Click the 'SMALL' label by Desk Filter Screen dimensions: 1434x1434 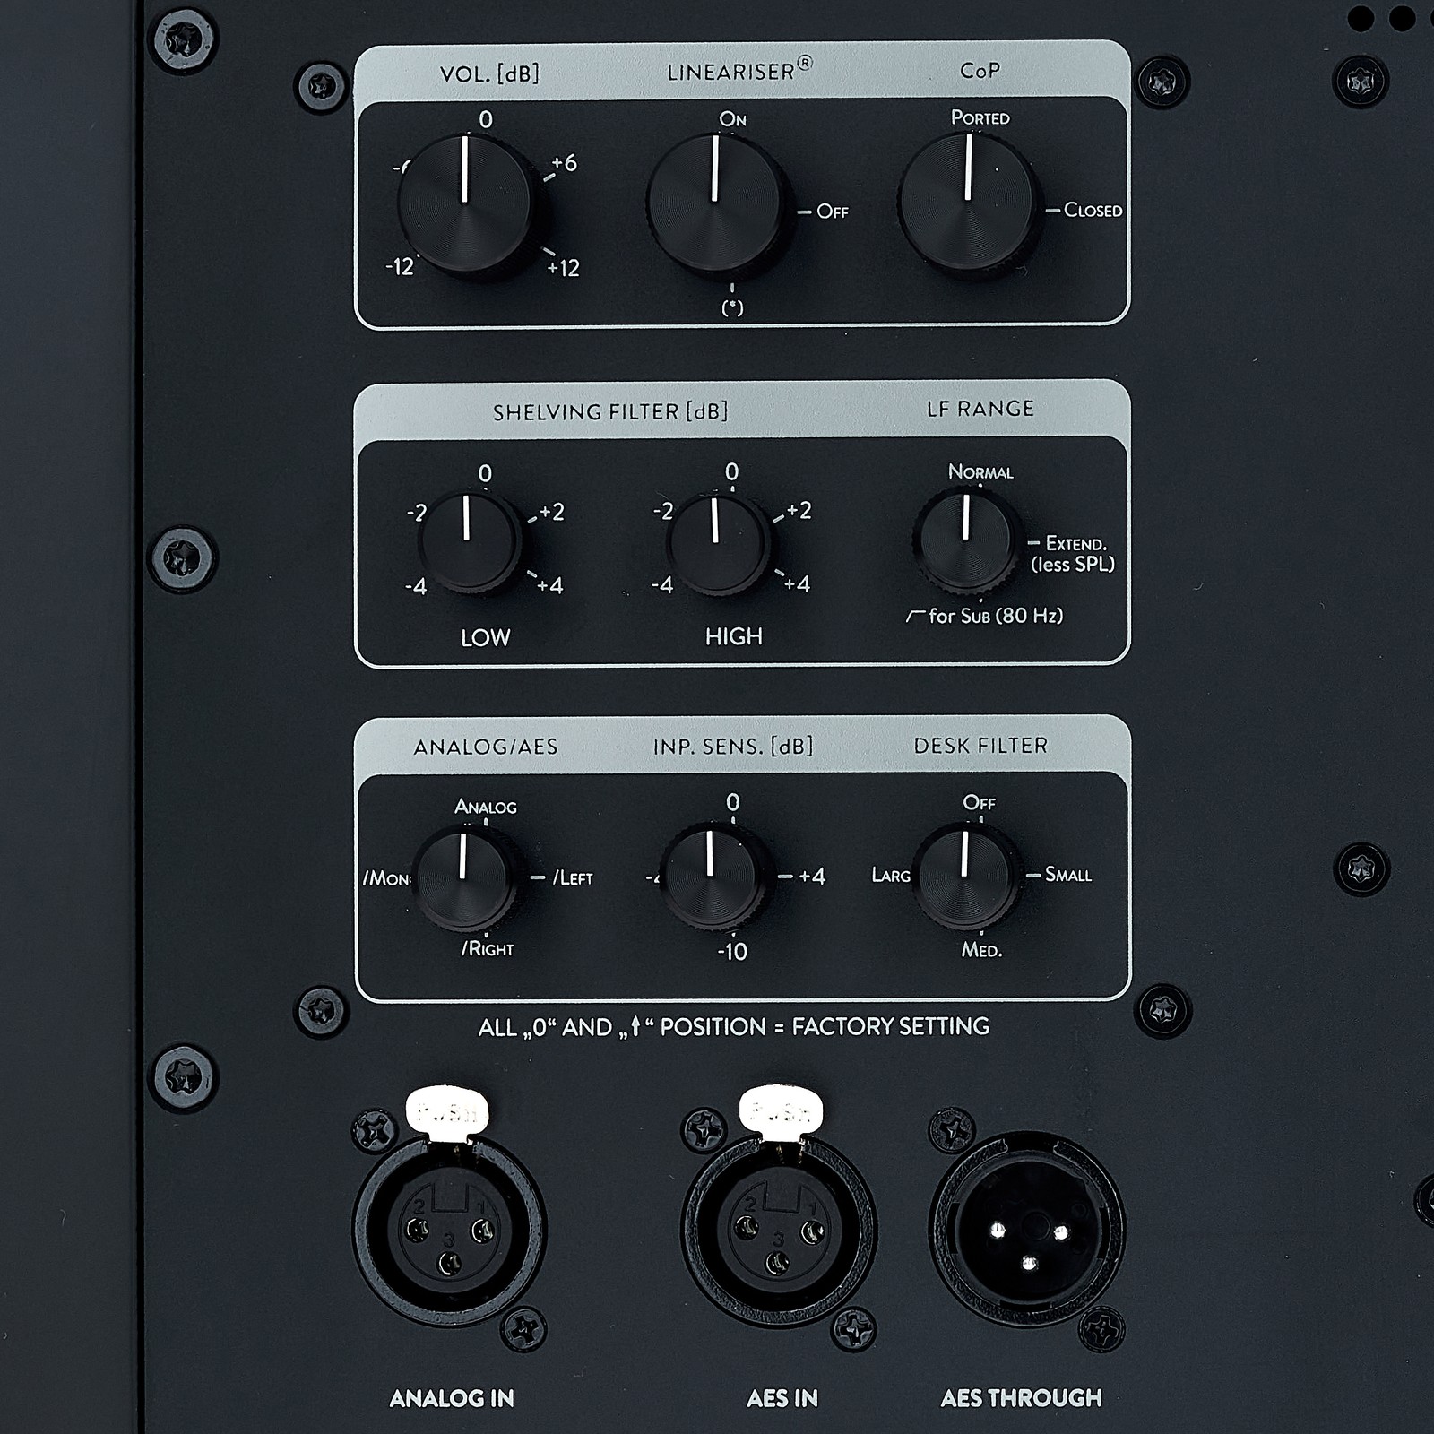(1067, 875)
